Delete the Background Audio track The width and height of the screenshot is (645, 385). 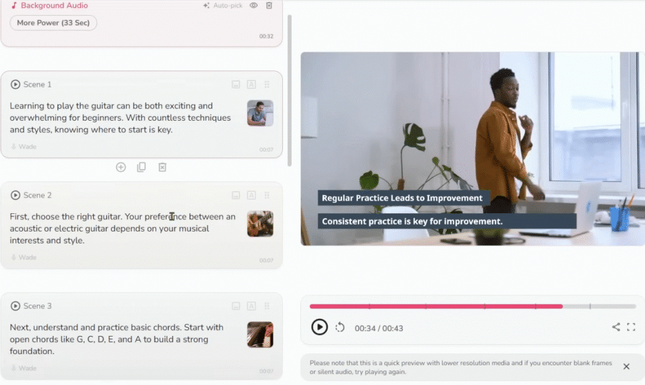(x=269, y=5)
